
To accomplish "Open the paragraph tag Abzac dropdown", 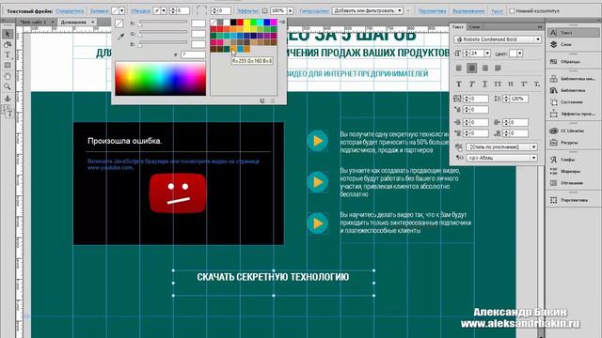I will tap(501, 158).
